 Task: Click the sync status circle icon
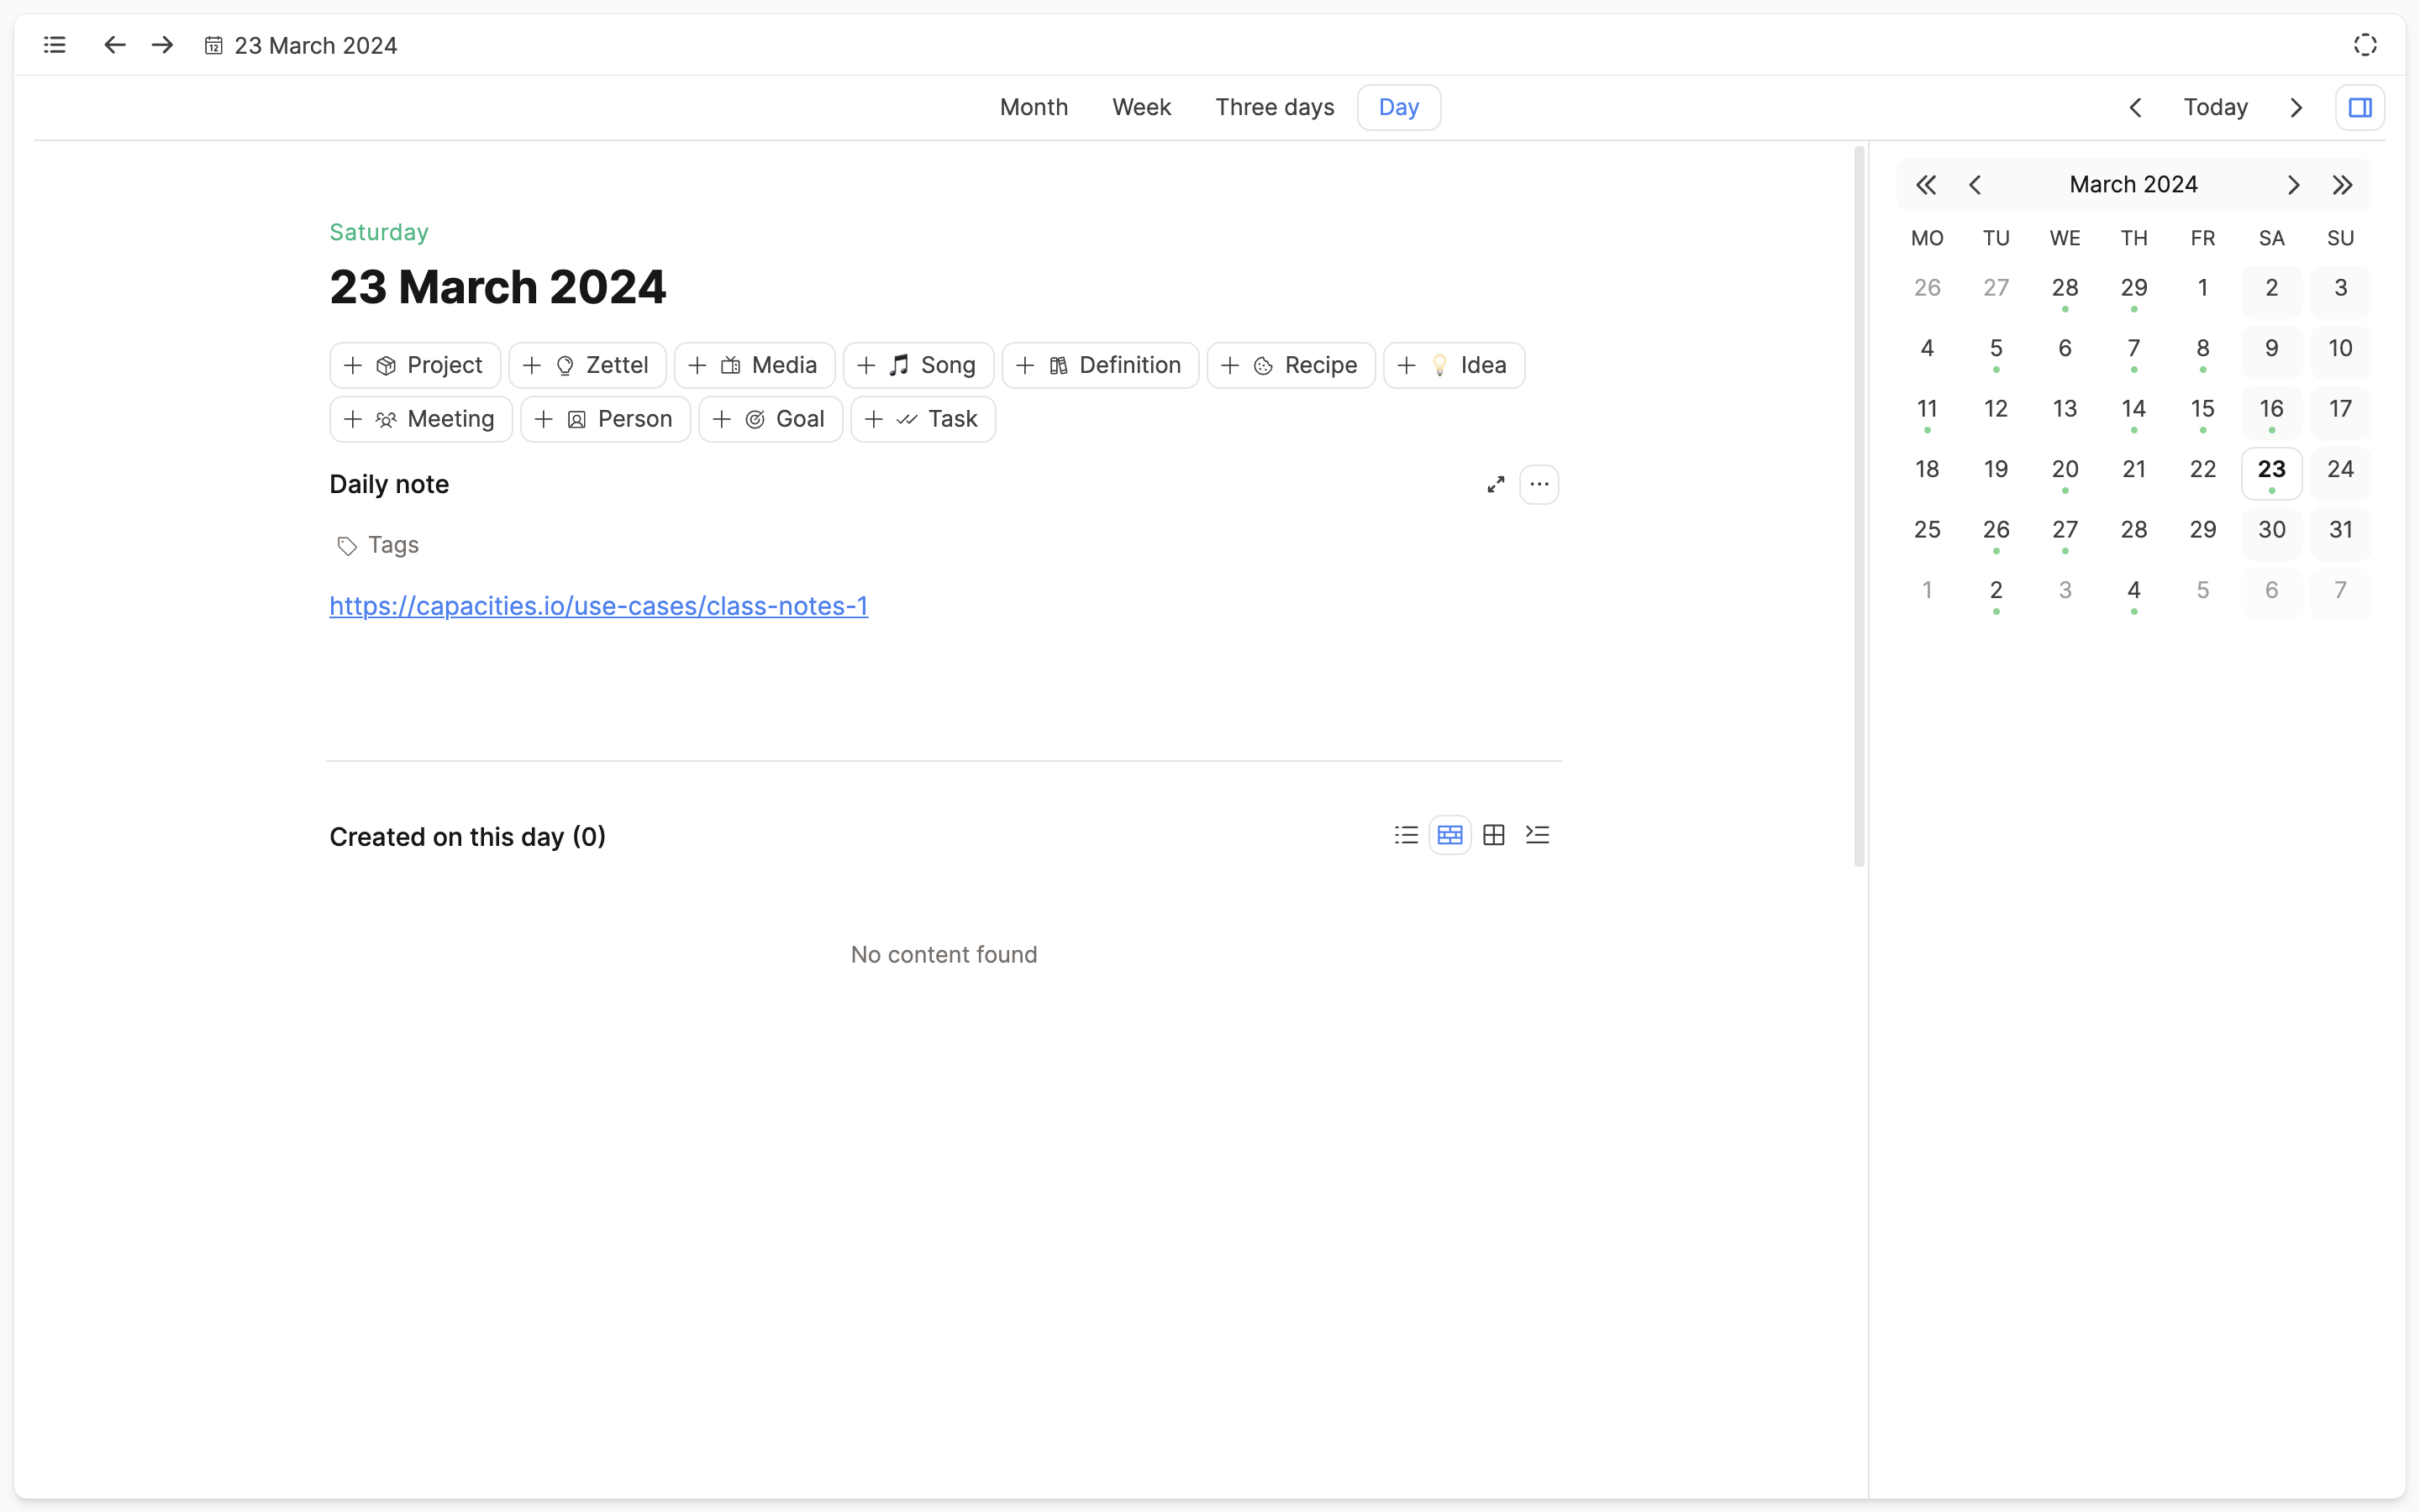coord(2364,45)
